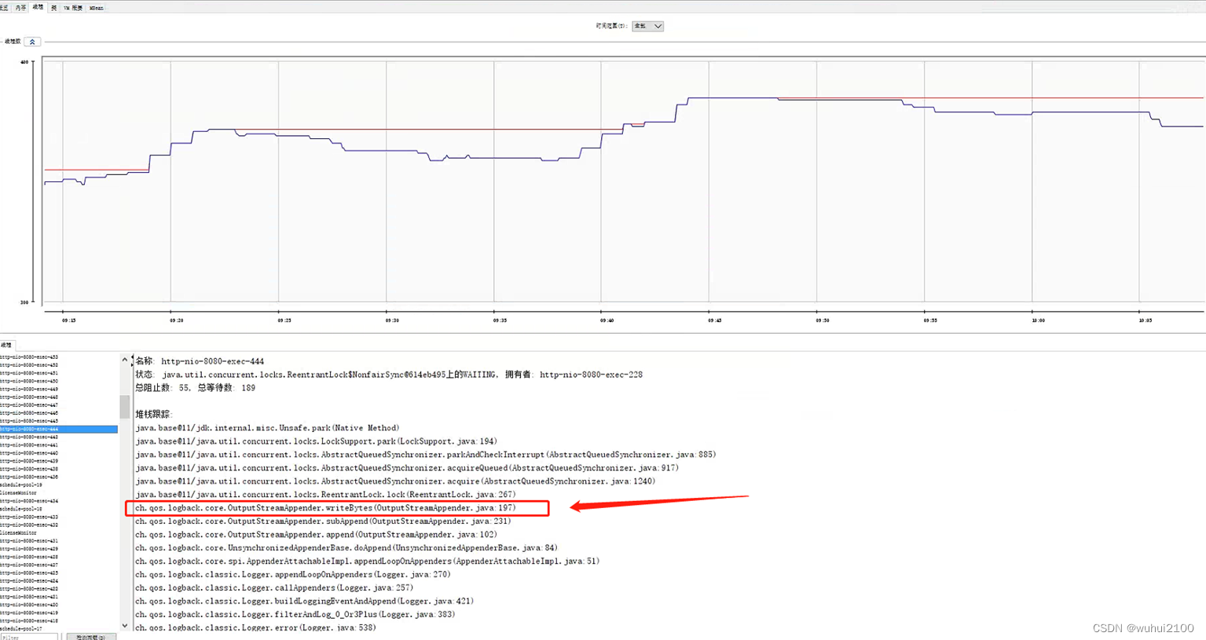The height and width of the screenshot is (640, 1206).
Task: Select thread schedule-pool-17
Action: (21, 629)
